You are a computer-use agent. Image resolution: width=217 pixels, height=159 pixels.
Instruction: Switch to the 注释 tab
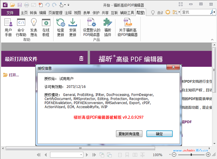tap(68, 13)
